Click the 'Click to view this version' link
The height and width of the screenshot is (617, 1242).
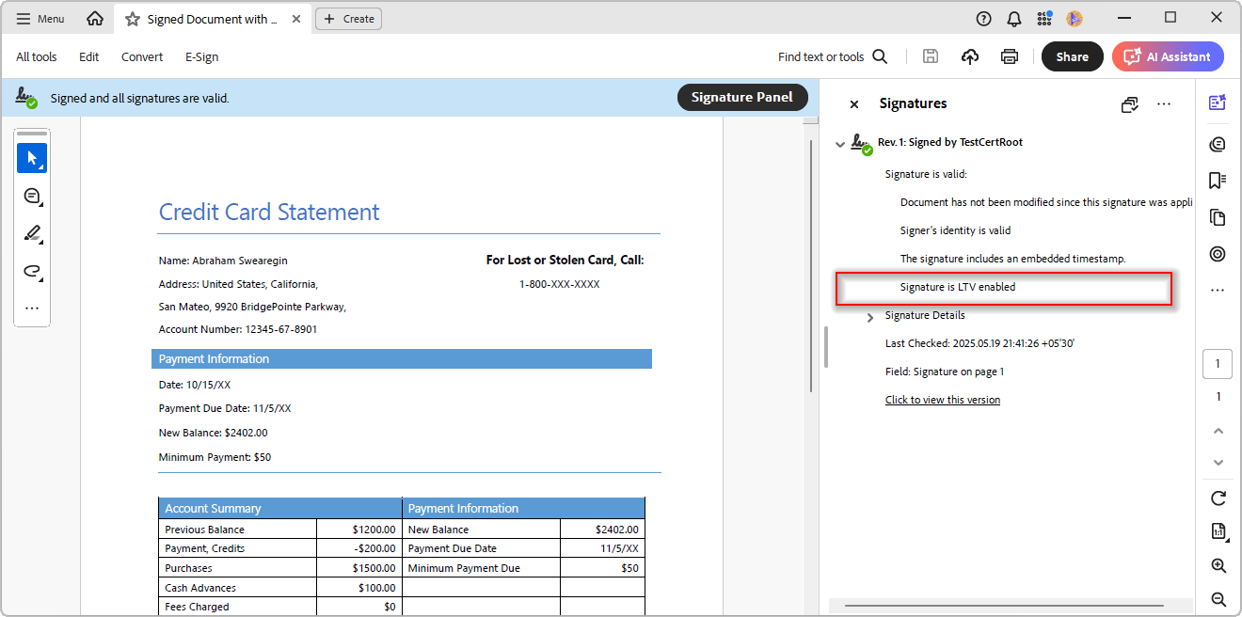click(942, 400)
